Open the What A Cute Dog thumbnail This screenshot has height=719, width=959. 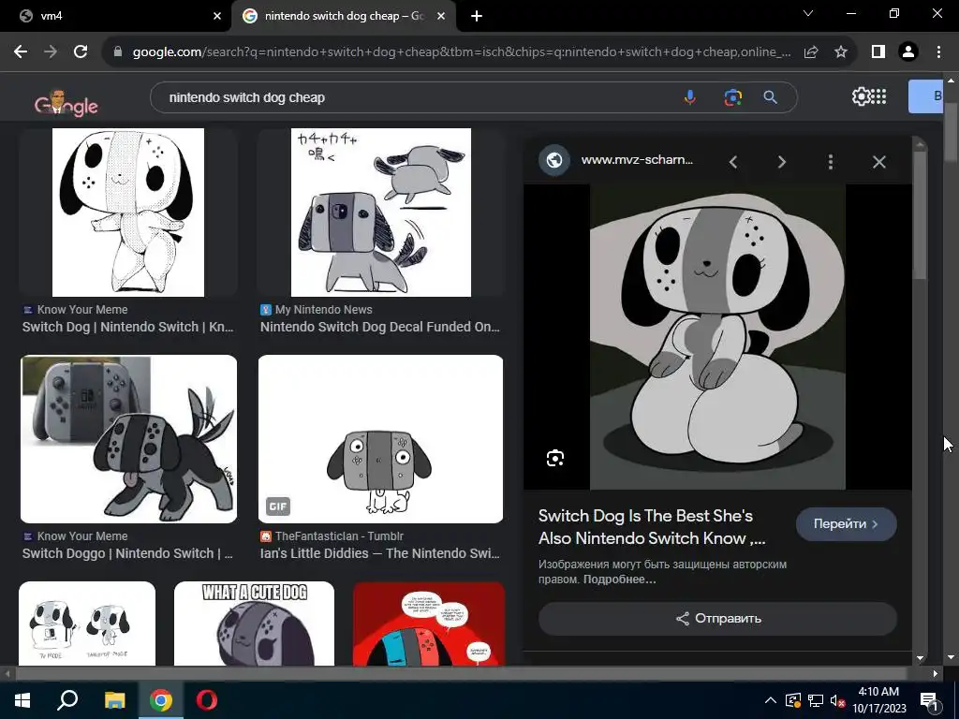tap(254, 624)
